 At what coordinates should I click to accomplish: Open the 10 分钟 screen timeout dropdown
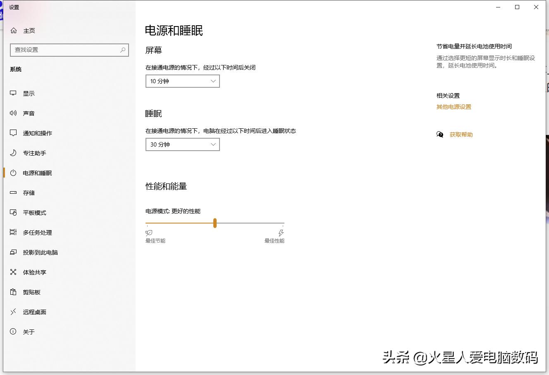click(182, 81)
